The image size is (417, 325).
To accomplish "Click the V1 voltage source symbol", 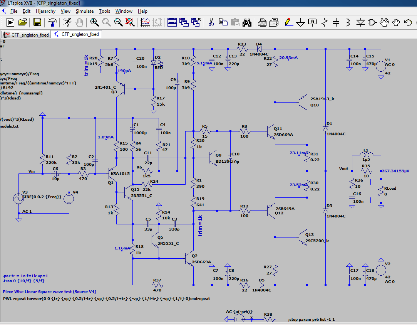I will point(381,66).
